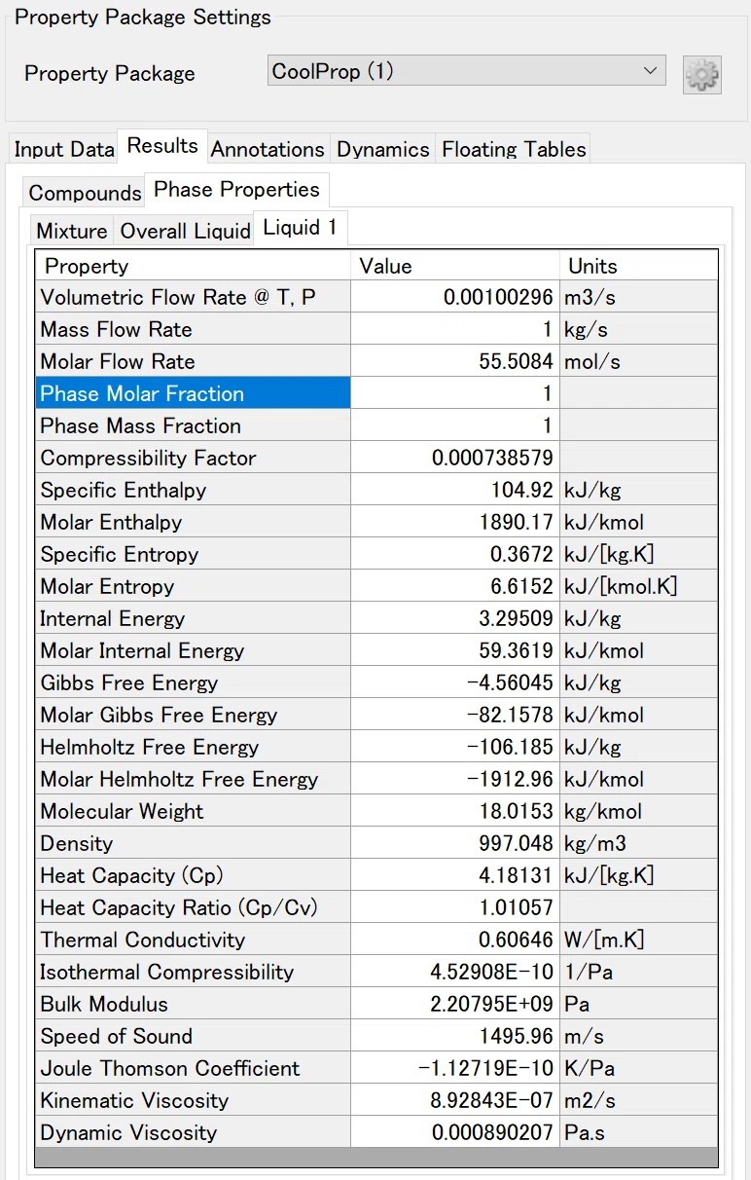
Task: Select the Specific Entropy property cell
Action: coord(193,554)
